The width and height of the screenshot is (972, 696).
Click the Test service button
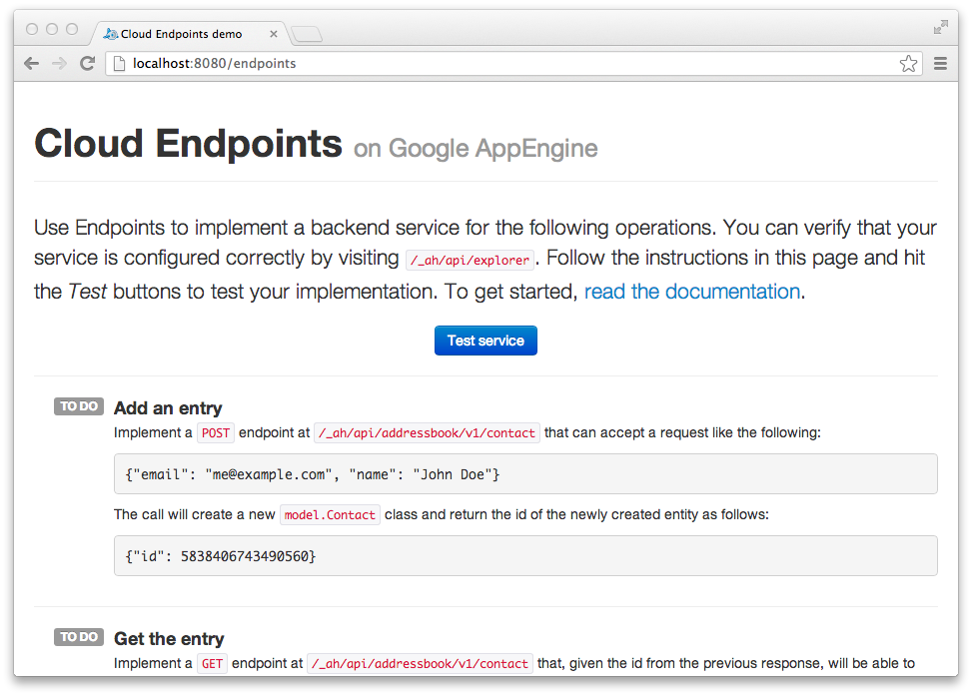pos(486,341)
